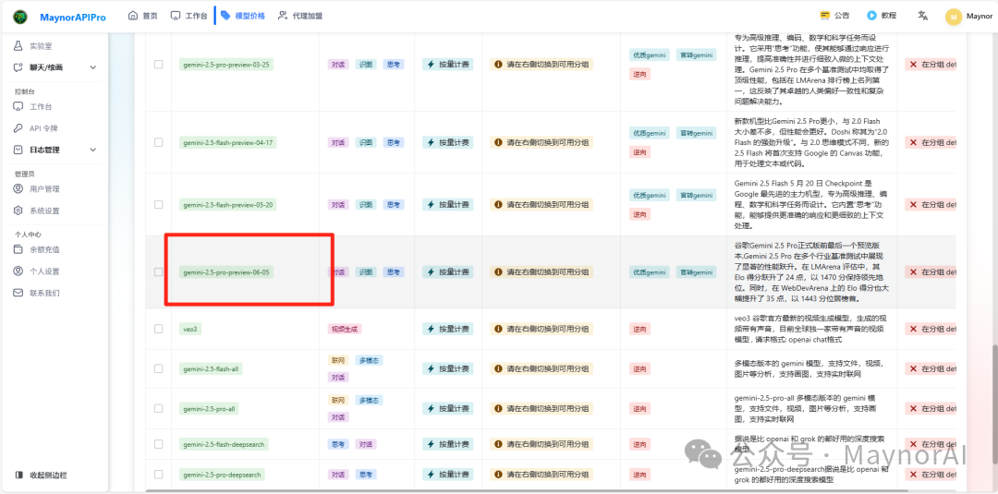Screen dimensions: 998x494
Task: Click 官转gemini tag in gemini-2.5-flash-preview-05-20 row
Action: click(x=697, y=195)
